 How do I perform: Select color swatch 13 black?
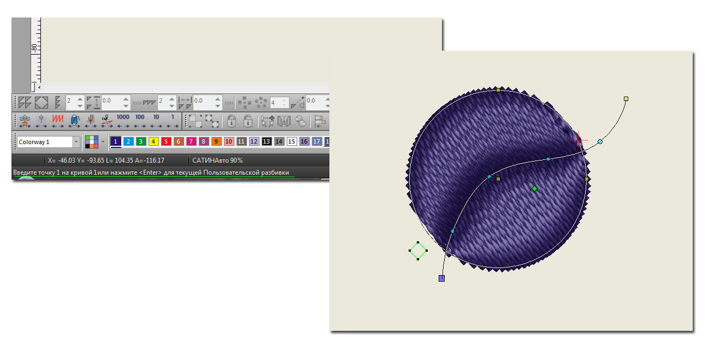point(267,141)
